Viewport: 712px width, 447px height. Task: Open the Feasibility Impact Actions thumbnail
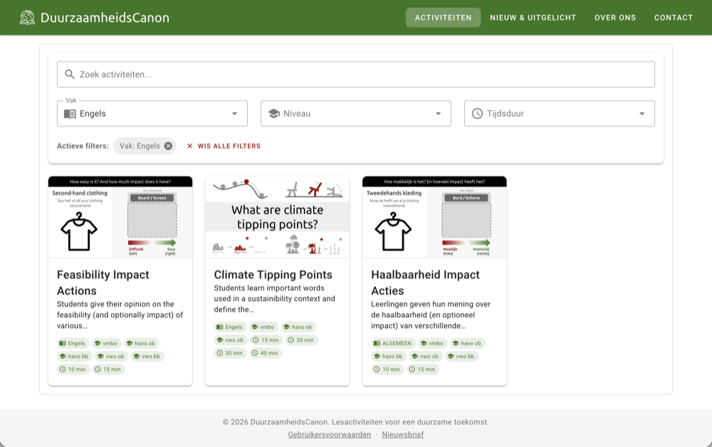(x=120, y=217)
